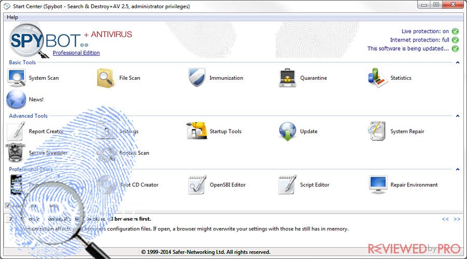This screenshot has height=259, width=467.
Task: Click the Quarantine label
Action: [313, 78]
